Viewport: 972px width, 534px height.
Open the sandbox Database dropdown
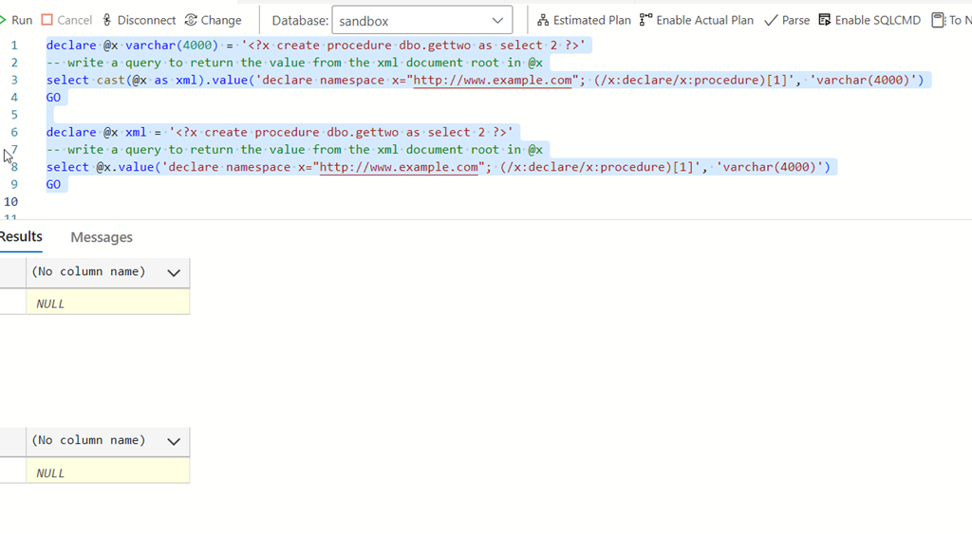(421, 20)
